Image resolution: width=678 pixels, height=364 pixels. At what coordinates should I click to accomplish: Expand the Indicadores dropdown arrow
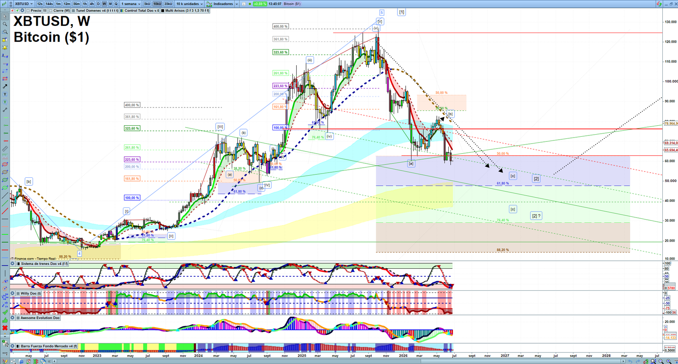(236, 4)
